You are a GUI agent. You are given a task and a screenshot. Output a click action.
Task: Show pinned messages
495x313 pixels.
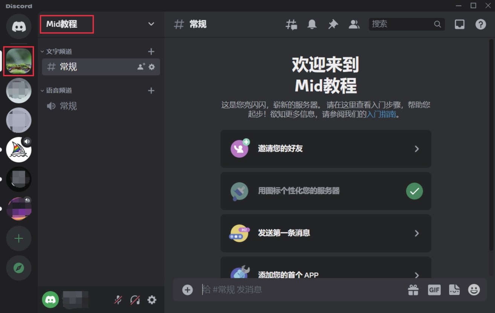coord(333,24)
